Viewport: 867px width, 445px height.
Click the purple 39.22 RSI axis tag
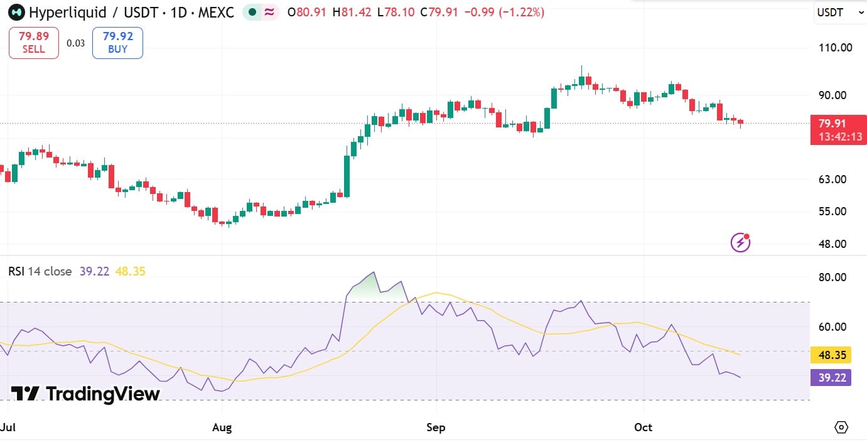pyautogui.click(x=831, y=377)
